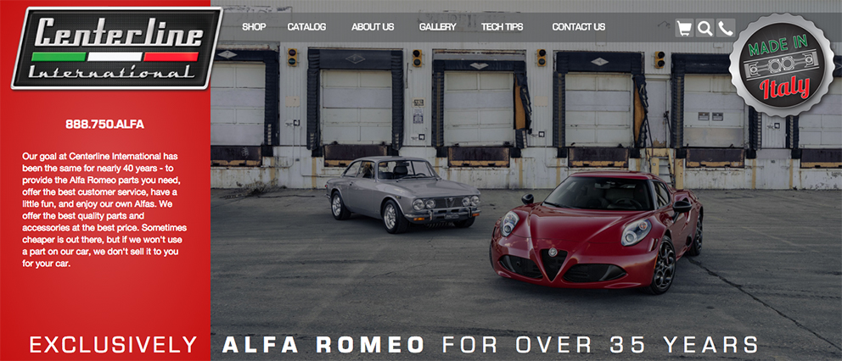
Task: Click the Made in Italy badge
Action: (x=782, y=65)
